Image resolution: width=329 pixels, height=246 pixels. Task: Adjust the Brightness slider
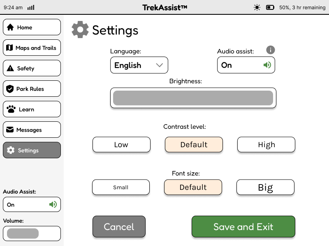click(193, 98)
